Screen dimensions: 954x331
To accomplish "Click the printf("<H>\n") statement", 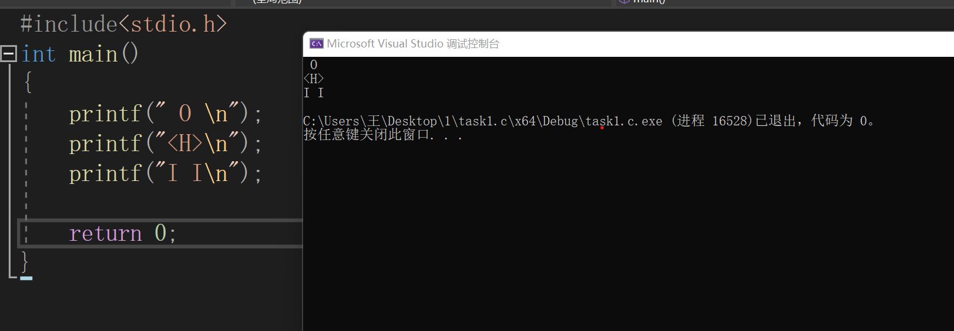I will click(x=164, y=144).
